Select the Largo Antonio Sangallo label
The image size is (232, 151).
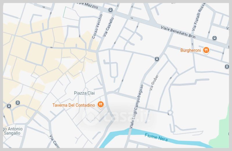pyautogui.click(x=13, y=131)
